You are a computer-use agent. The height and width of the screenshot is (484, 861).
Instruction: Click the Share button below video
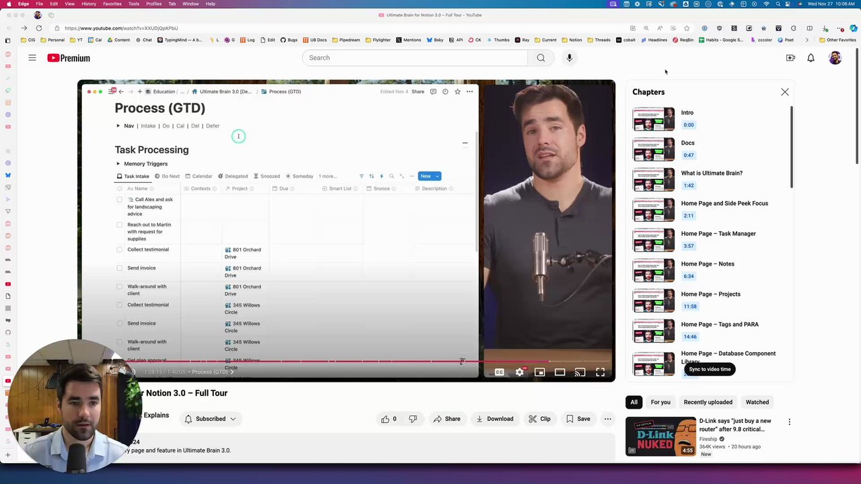click(x=447, y=419)
